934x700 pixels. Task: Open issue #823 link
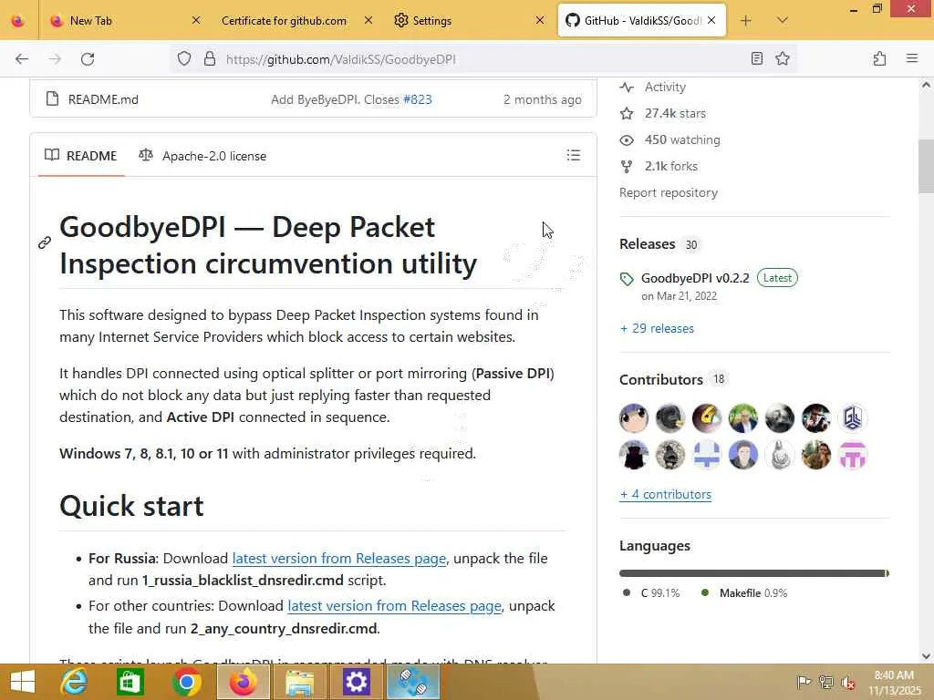pos(418,99)
